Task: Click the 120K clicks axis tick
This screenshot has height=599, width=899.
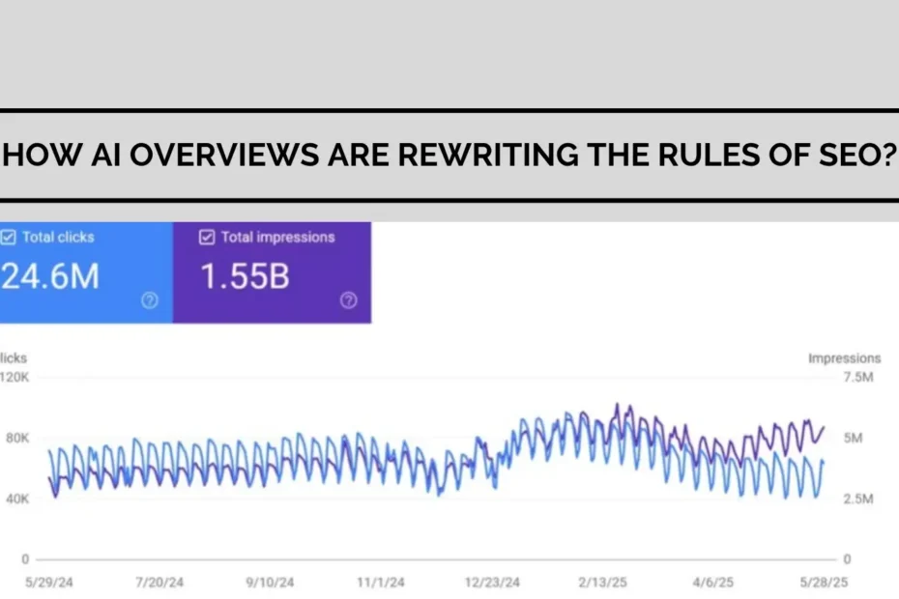Action: (14, 378)
